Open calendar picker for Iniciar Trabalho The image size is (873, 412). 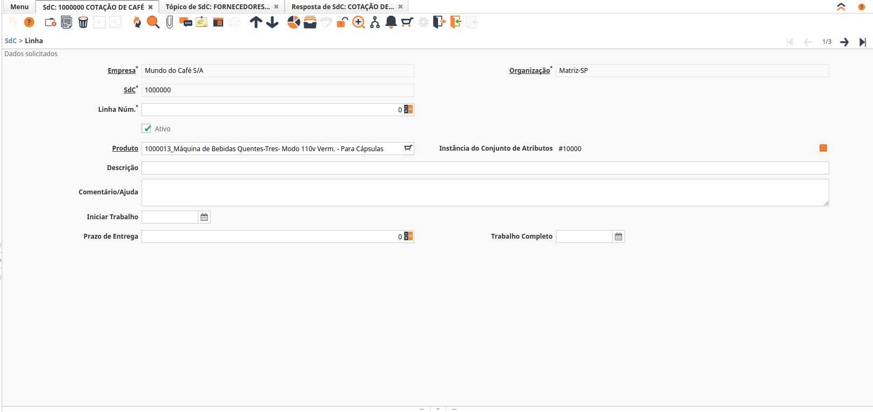pyautogui.click(x=204, y=217)
